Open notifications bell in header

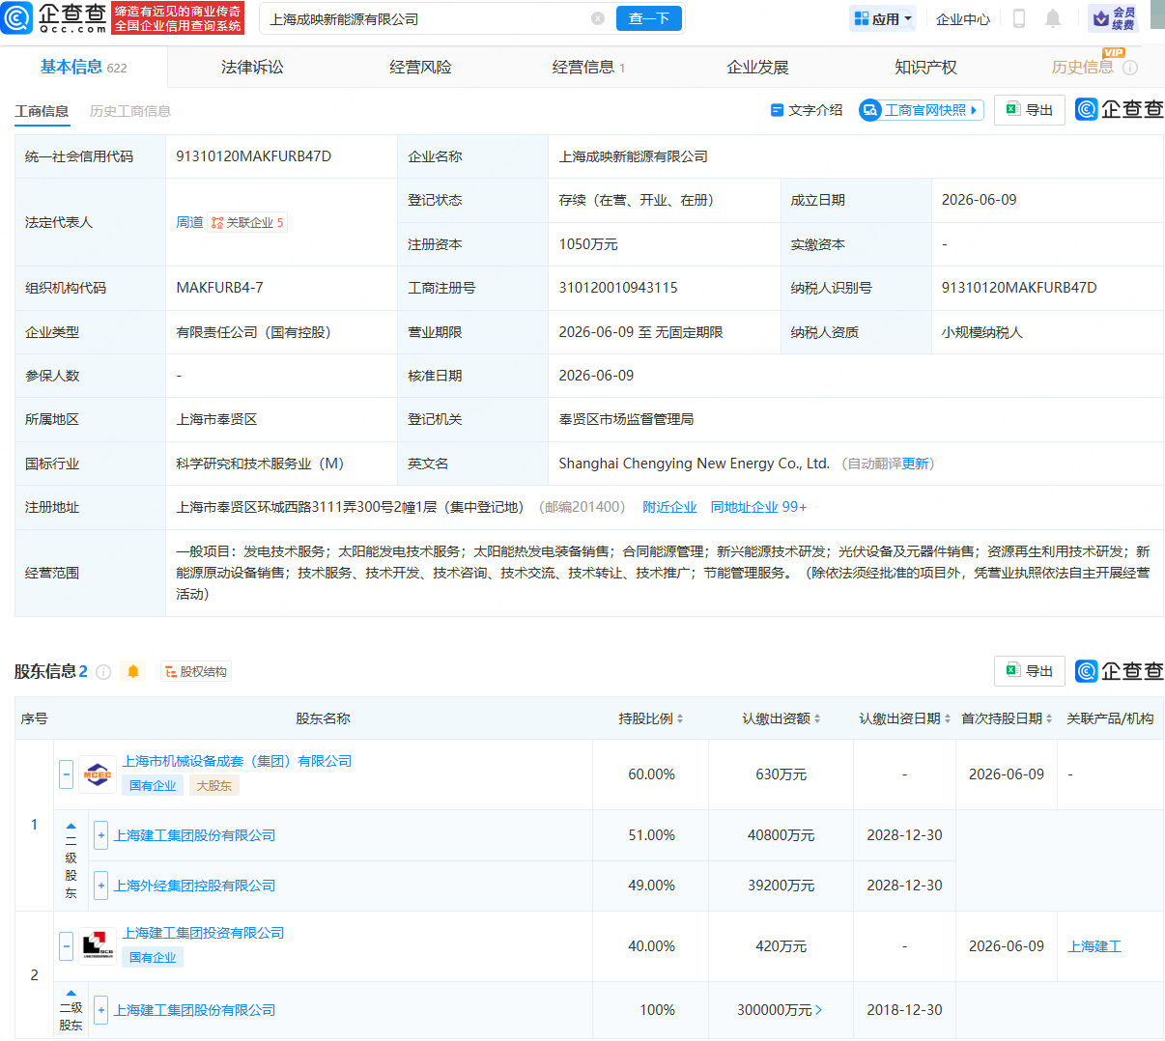click(1053, 18)
